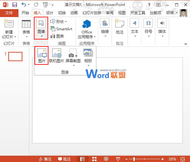Viewport: 190px width, 162px height.
Task: Insert a 批注 comment from ribbon
Action: tap(120, 27)
